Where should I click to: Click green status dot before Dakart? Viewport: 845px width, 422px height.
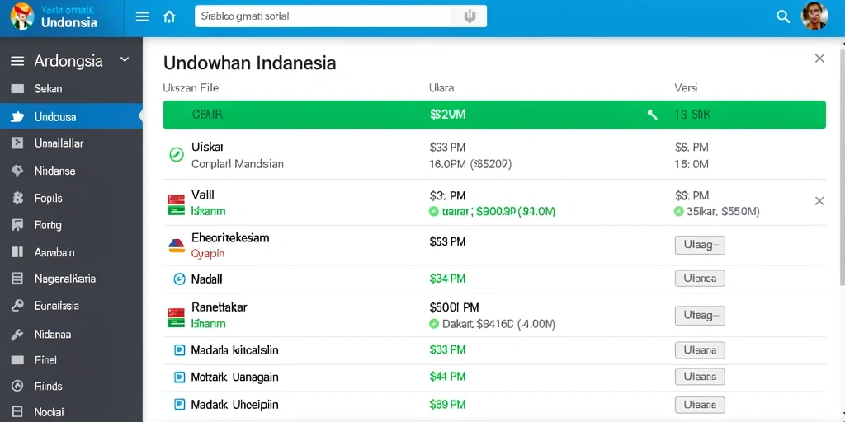[434, 324]
